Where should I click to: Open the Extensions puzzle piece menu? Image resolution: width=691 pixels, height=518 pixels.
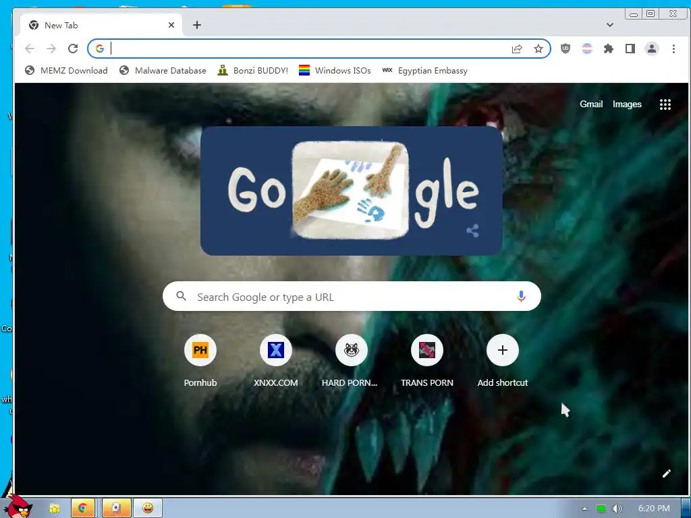coord(609,49)
